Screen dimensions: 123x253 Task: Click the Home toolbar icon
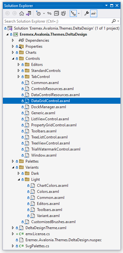pyautogui.click(x=21, y=14)
